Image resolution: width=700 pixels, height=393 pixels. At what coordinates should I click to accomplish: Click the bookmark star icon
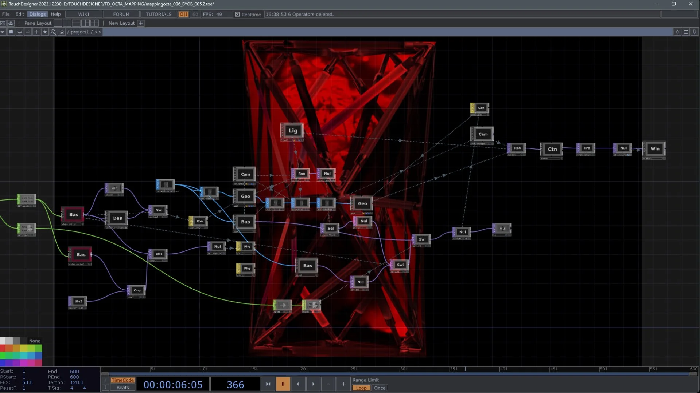(x=45, y=32)
